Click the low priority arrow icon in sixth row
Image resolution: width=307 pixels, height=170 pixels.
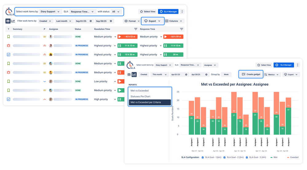tap(45, 81)
